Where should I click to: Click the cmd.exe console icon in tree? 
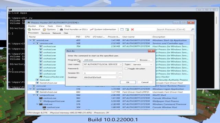point(41,104)
